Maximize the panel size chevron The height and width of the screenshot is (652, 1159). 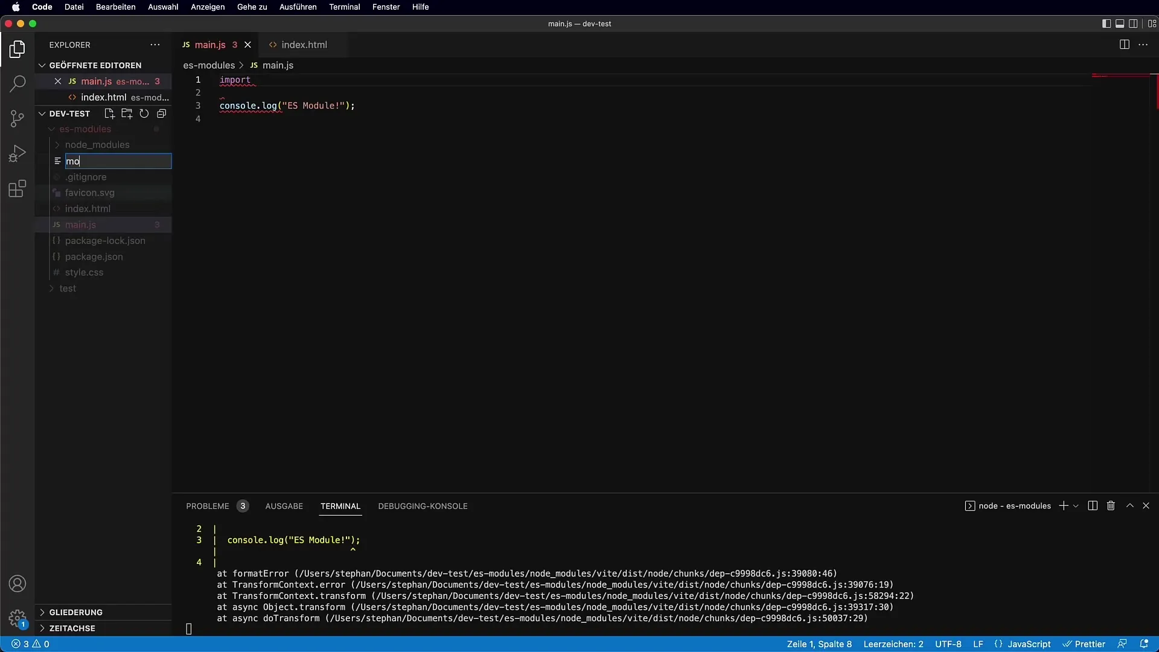pyautogui.click(x=1130, y=506)
